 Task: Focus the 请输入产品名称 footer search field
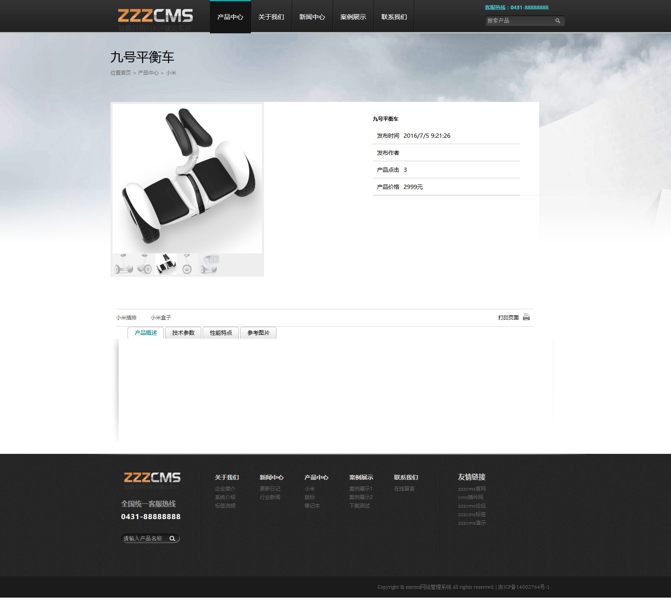(x=145, y=539)
